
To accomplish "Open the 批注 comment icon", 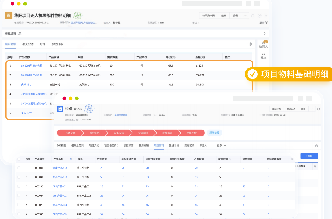I will [x=263, y=56].
